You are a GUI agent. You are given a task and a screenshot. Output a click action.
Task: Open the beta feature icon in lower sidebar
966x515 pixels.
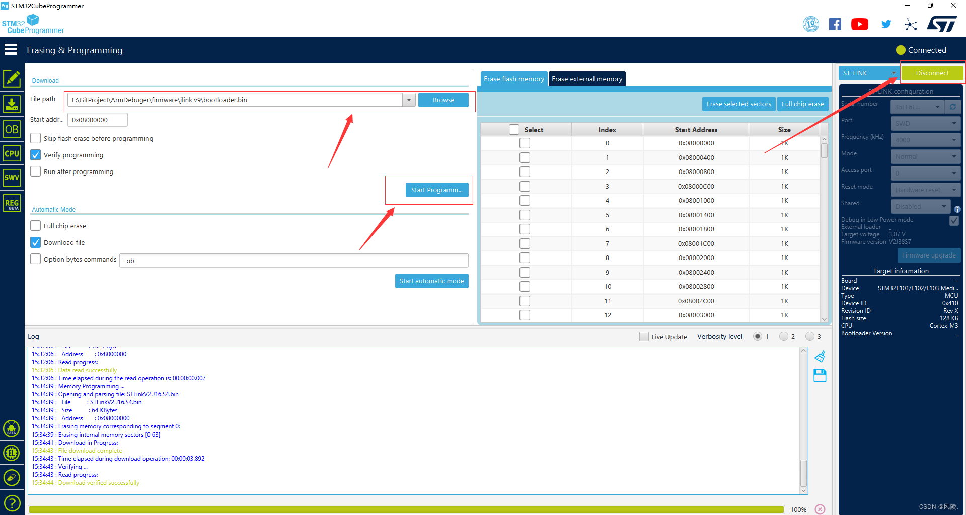coord(12,428)
